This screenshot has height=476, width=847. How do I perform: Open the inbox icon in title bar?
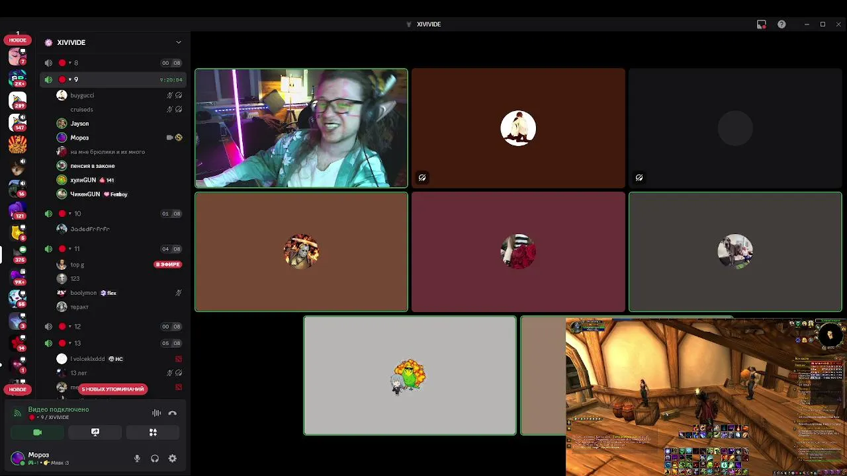[762, 24]
